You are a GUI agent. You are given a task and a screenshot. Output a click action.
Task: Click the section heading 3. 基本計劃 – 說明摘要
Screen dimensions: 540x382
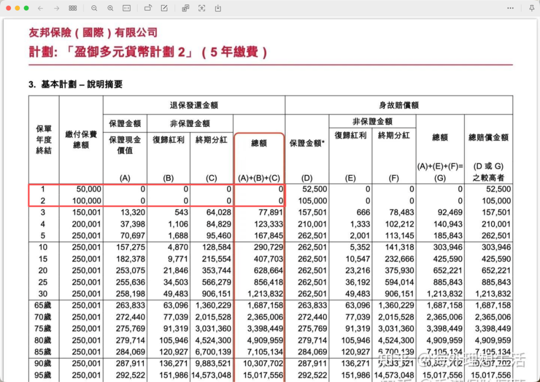pyautogui.click(x=75, y=84)
